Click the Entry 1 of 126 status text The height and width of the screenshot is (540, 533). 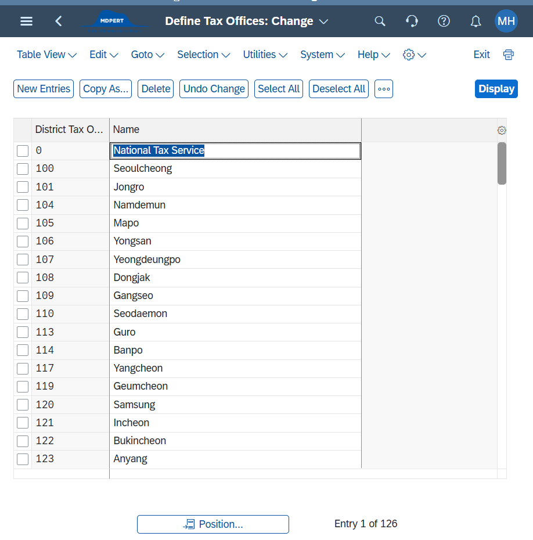366,524
